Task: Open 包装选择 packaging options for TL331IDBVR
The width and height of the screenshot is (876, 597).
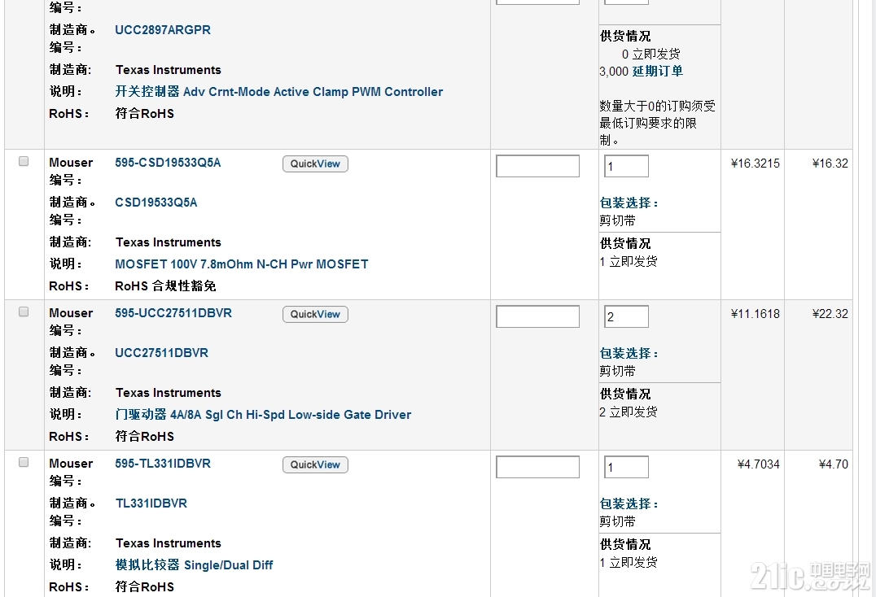Action: tap(629, 503)
